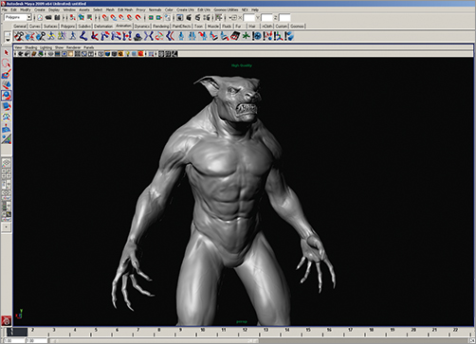Choose the Paint Selection brush tool
The height and width of the screenshot is (344, 476).
7,74
